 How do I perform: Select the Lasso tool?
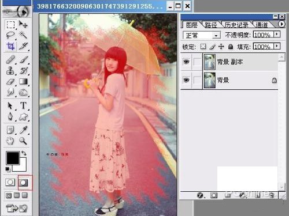pyautogui.click(x=10, y=35)
